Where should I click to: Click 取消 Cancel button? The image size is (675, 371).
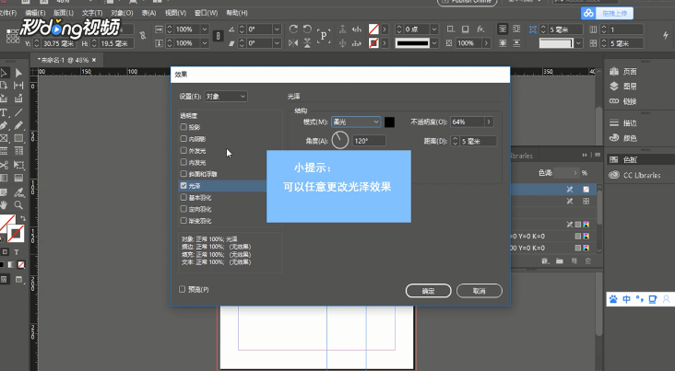pos(480,291)
